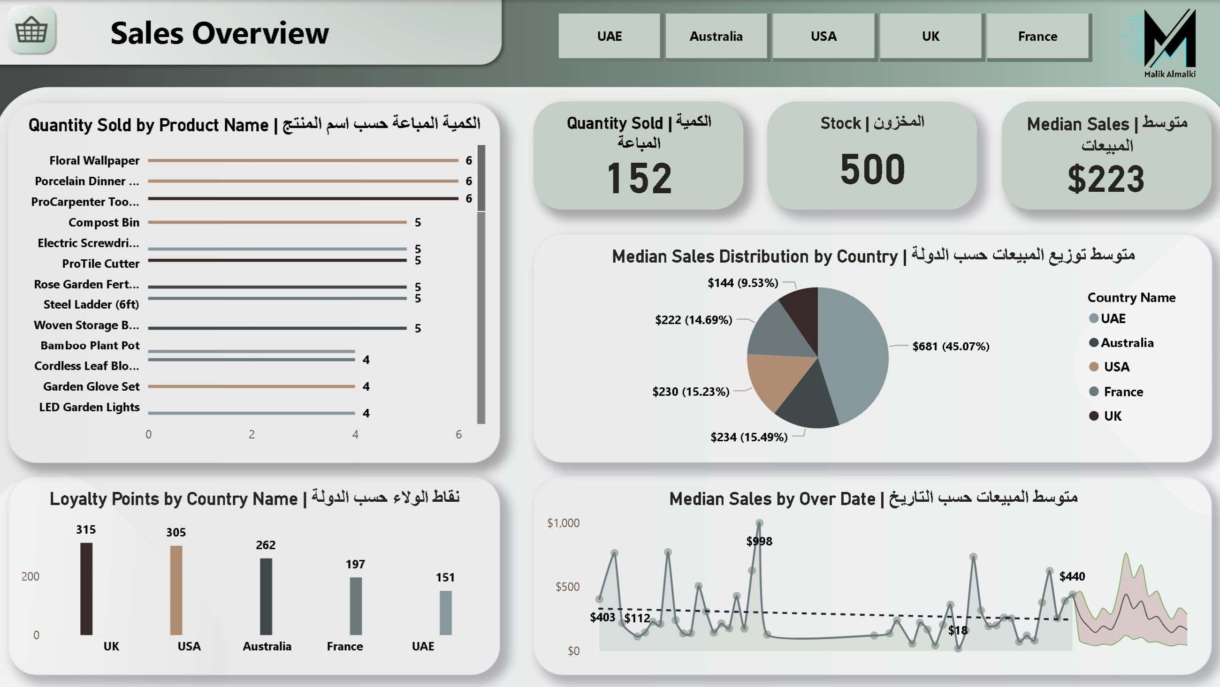Select the France loyalty points bar
This screenshot has width=1220, height=687.
click(356, 606)
